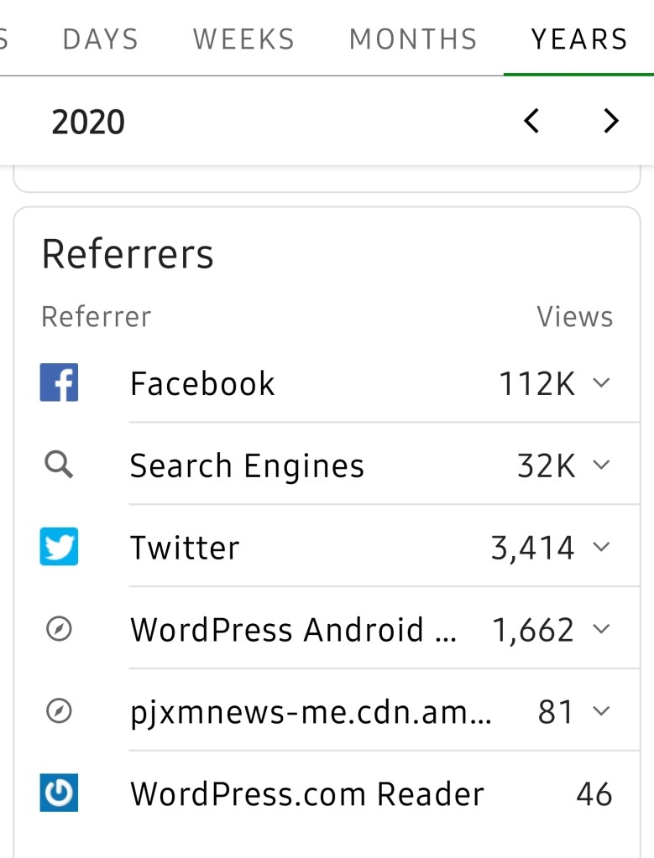Image resolution: width=654 pixels, height=858 pixels.
Task: Click the WordPress.com Reader icon
Action: click(x=59, y=793)
